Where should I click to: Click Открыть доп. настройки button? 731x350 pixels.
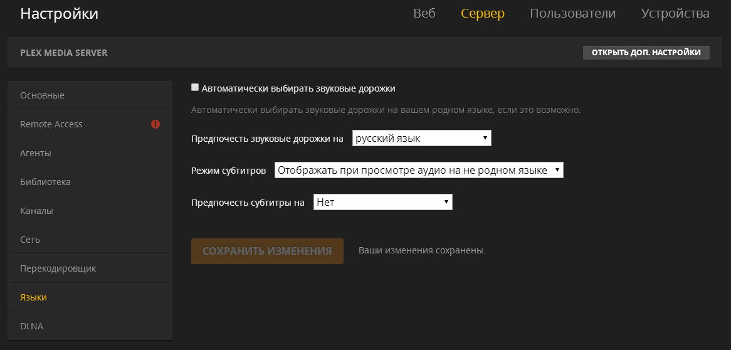646,53
